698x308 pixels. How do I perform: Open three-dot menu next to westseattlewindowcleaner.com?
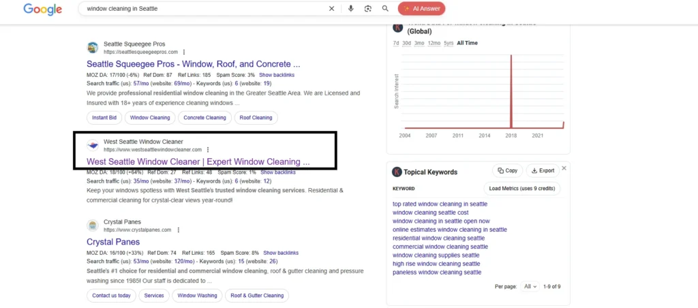(208, 149)
